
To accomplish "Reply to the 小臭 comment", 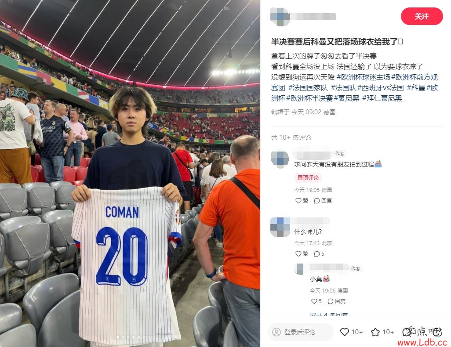I will [337, 301].
